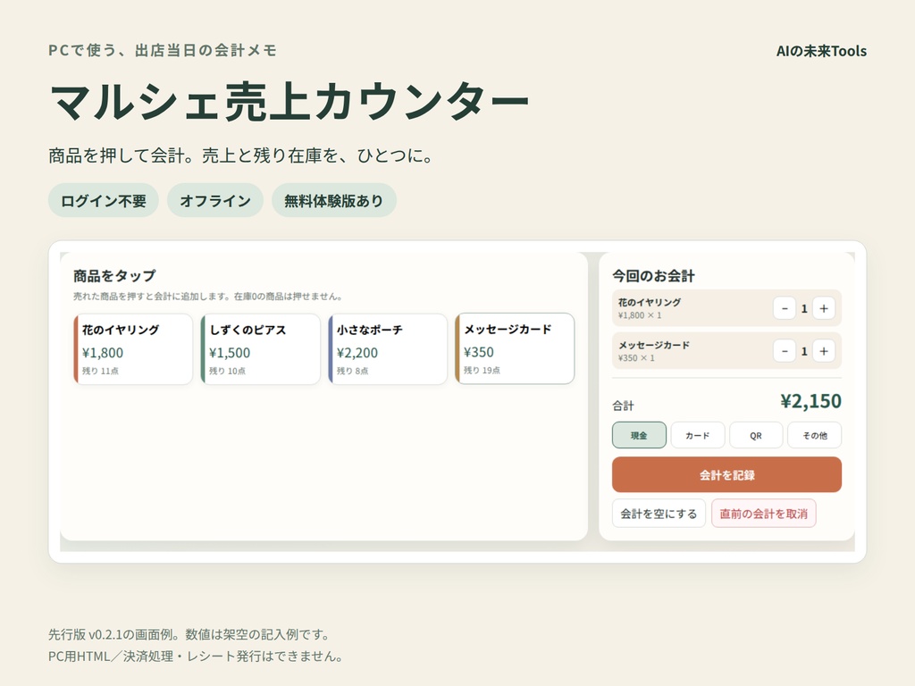Screen dimensions: 915x686
Task: Decrease メッセージカード quantity in cart
Action: (785, 351)
